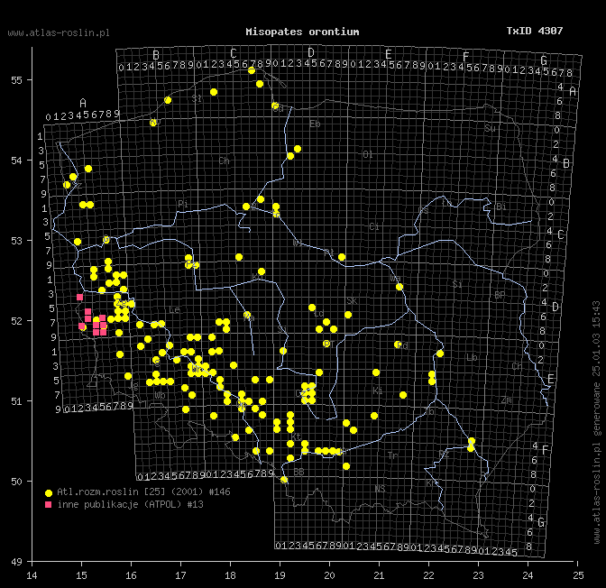Click grid column letter 'C' above the map
Viewport: 606px width, 588px height.
pos(233,53)
